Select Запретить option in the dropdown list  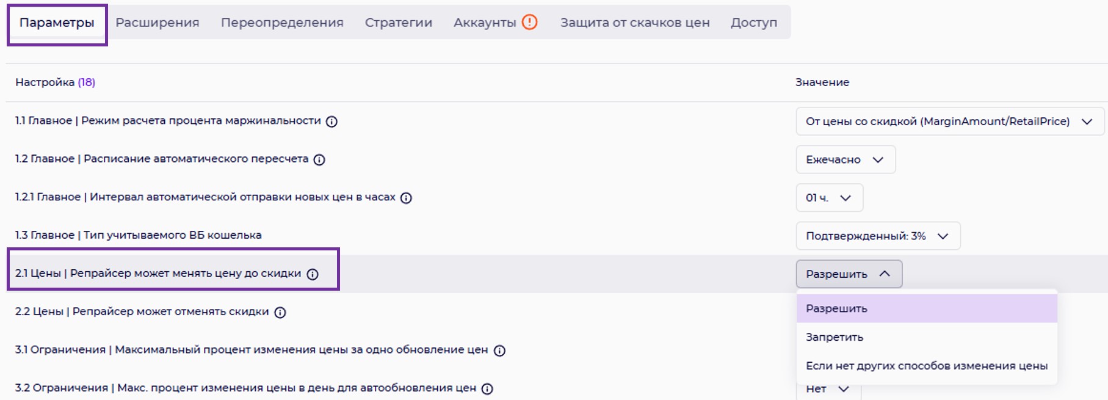pos(835,337)
